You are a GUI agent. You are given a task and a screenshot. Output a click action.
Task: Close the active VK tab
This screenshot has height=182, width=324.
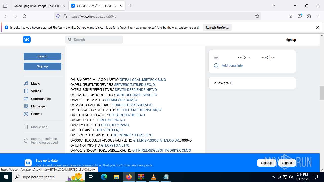(121, 6)
